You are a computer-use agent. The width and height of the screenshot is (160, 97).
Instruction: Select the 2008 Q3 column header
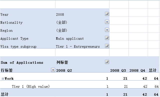[x=118, y=70]
